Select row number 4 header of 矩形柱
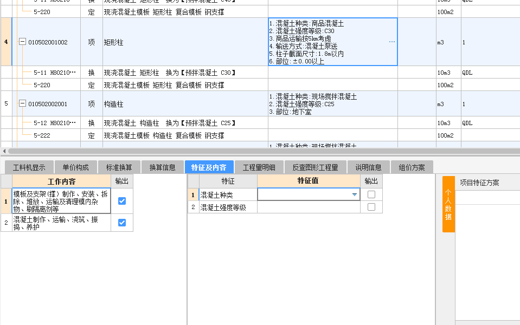Screen dimensions: 520x325 [x=6, y=42]
